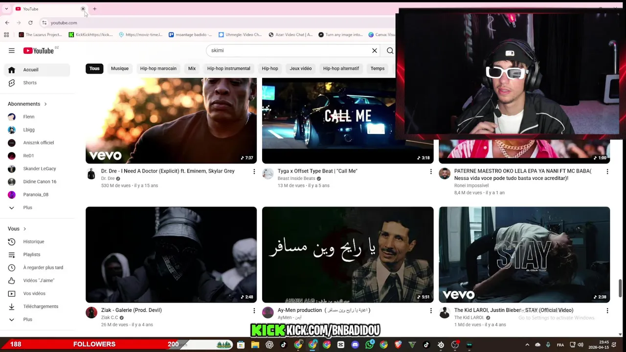Image resolution: width=626 pixels, height=352 pixels.
Task: Open Discord from the taskbar
Action: 355,345
